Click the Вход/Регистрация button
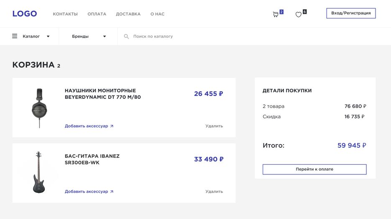 coord(351,13)
